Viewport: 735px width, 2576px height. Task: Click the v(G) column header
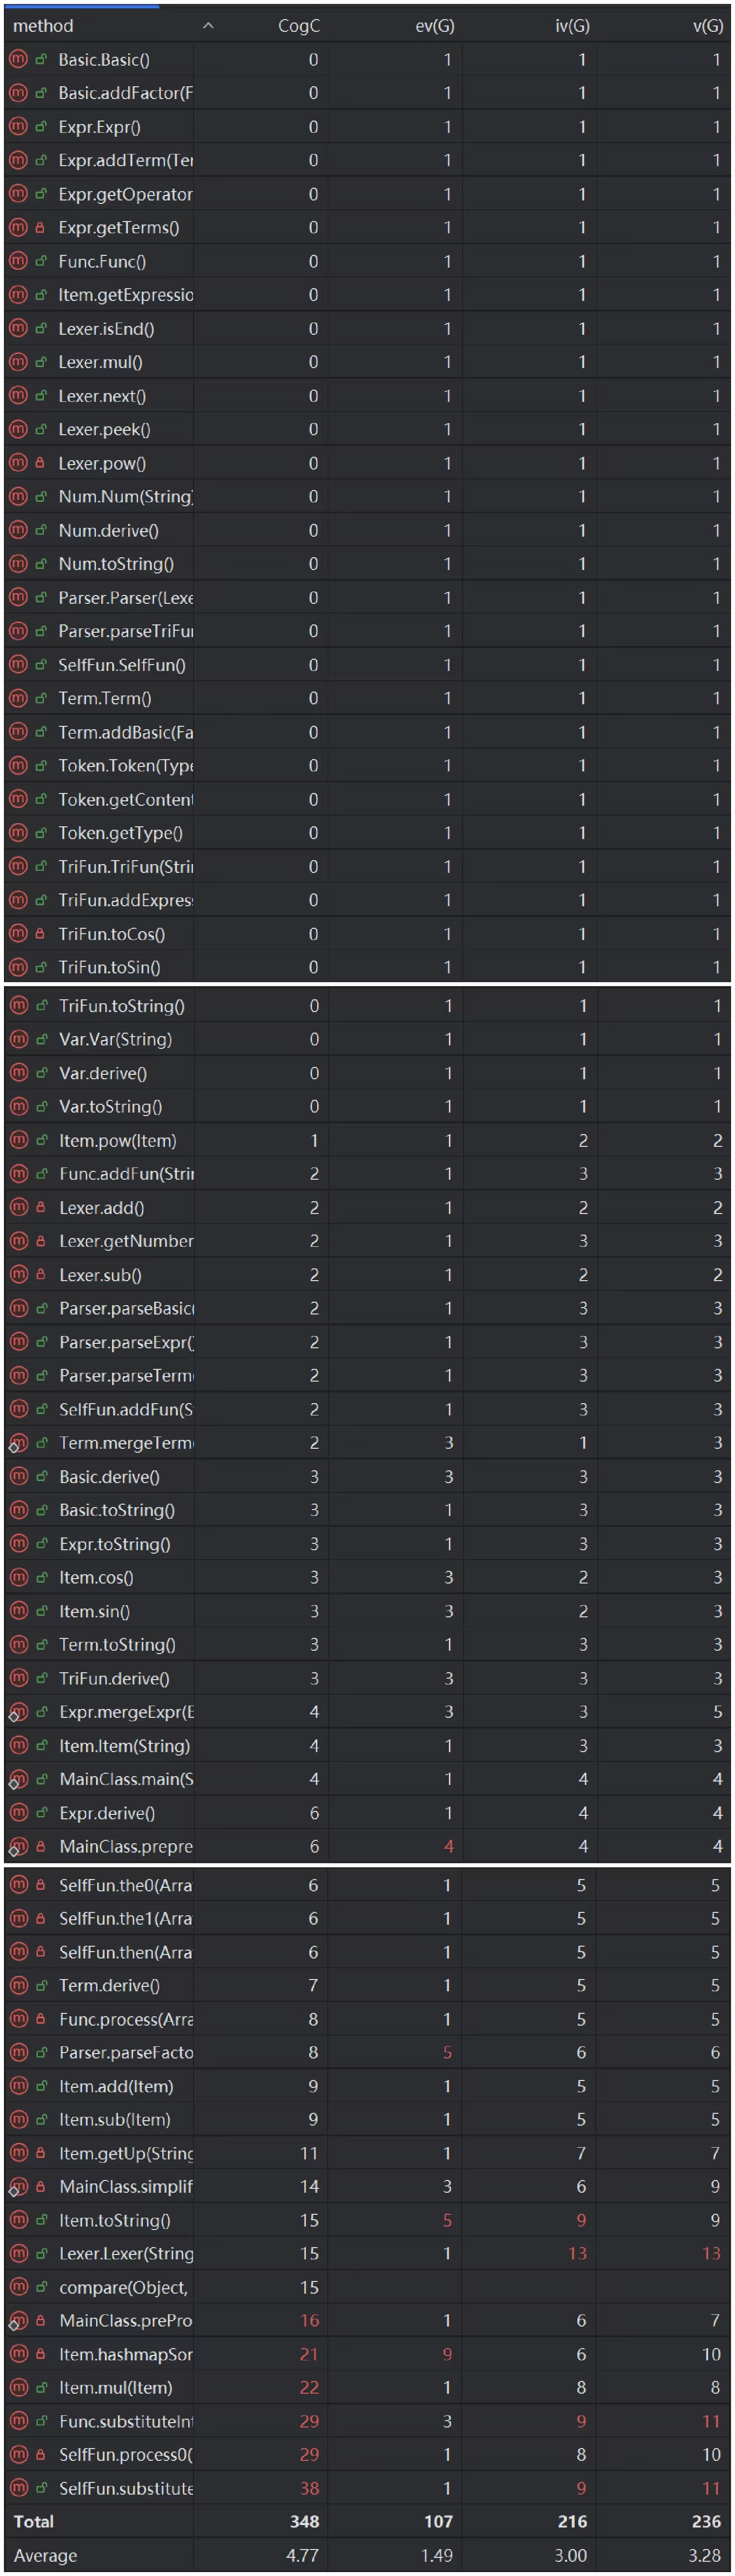tap(707, 26)
